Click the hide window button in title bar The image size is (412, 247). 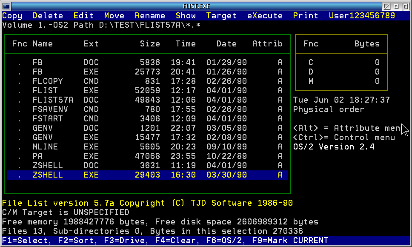[387, 6]
